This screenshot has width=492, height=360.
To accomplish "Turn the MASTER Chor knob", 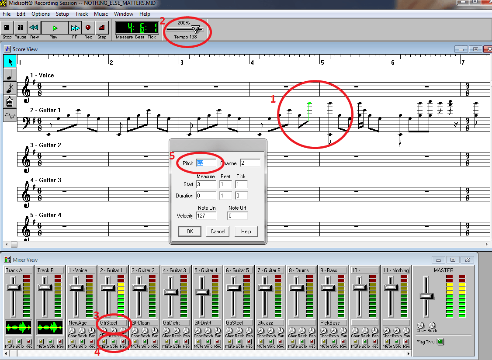I will click(x=421, y=325).
